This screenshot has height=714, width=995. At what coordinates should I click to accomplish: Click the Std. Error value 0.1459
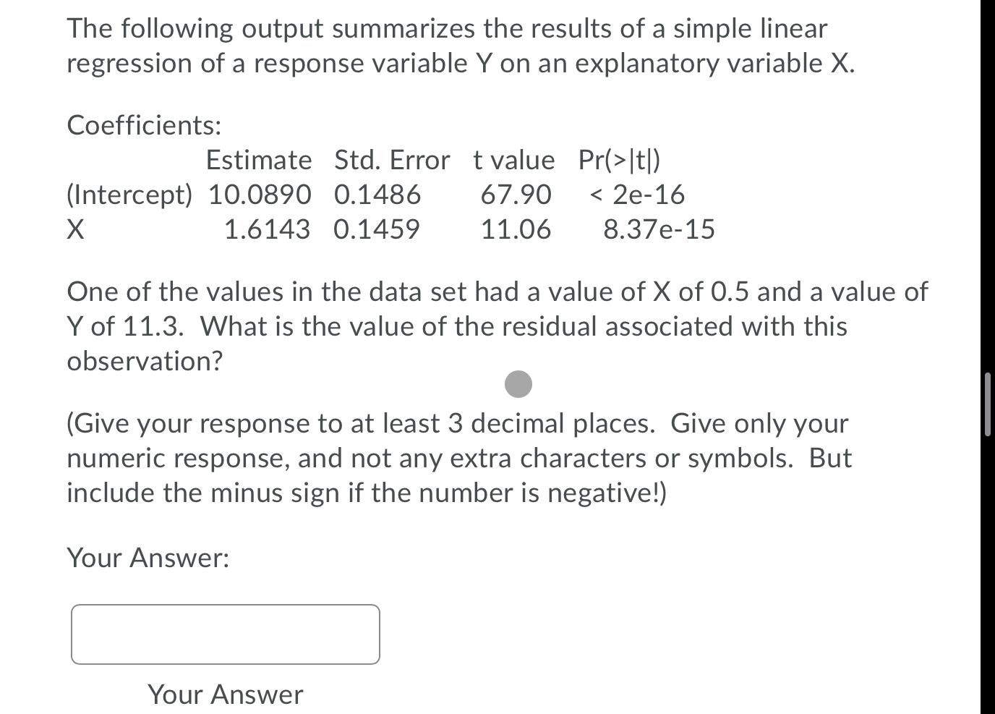click(377, 229)
